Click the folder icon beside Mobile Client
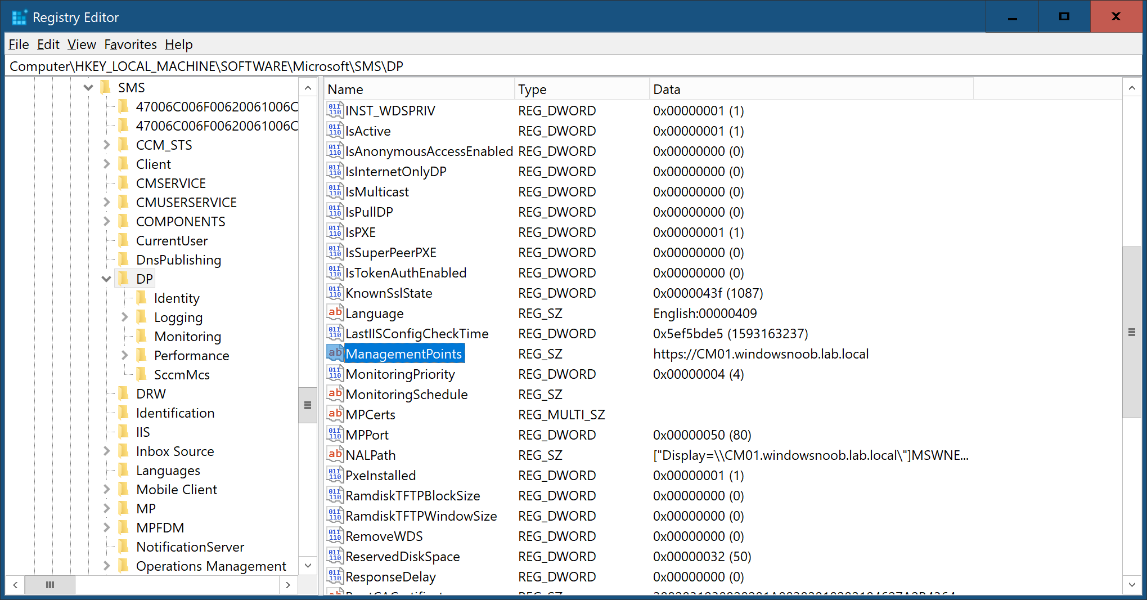 124,489
